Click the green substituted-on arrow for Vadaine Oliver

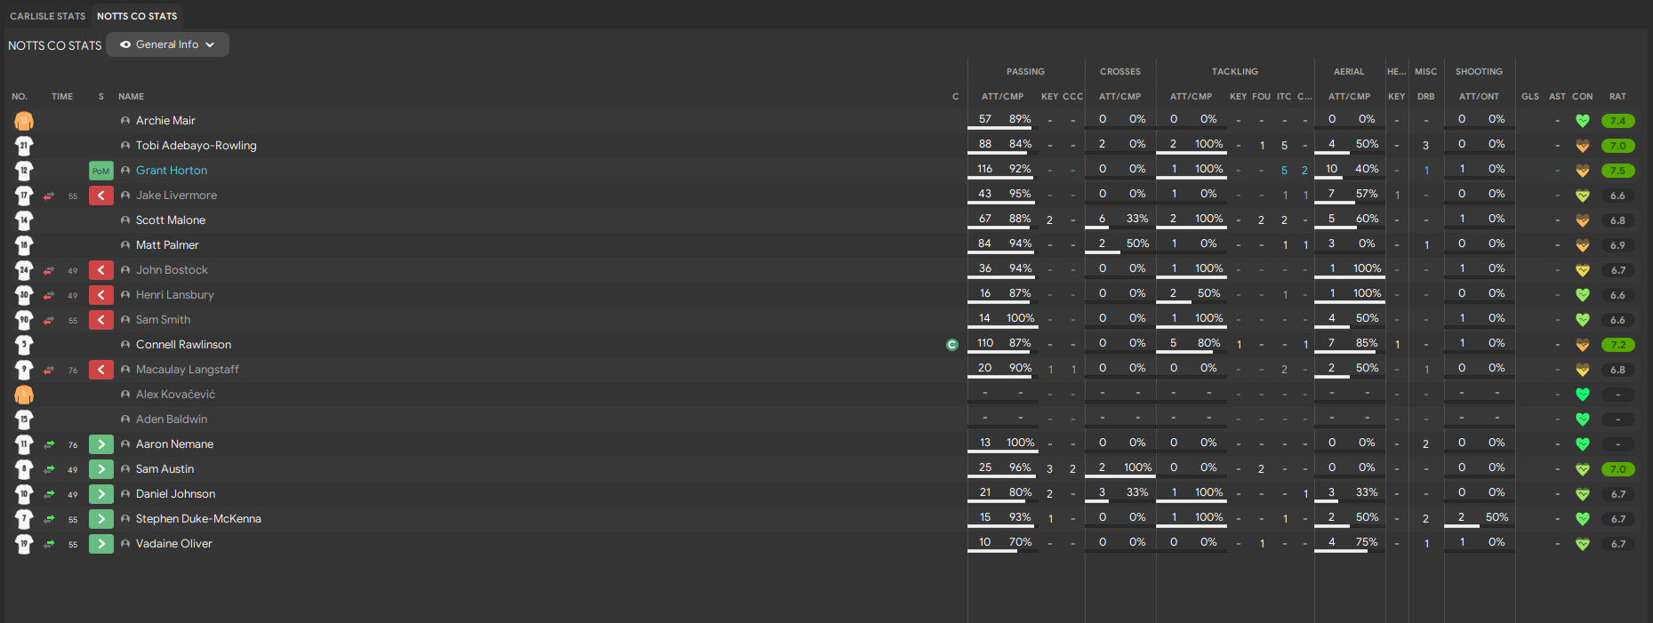pos(101,544)
